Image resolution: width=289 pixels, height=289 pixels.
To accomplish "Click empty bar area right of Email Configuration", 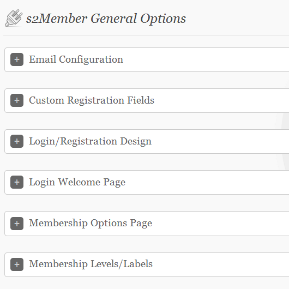I will point(206,59).
